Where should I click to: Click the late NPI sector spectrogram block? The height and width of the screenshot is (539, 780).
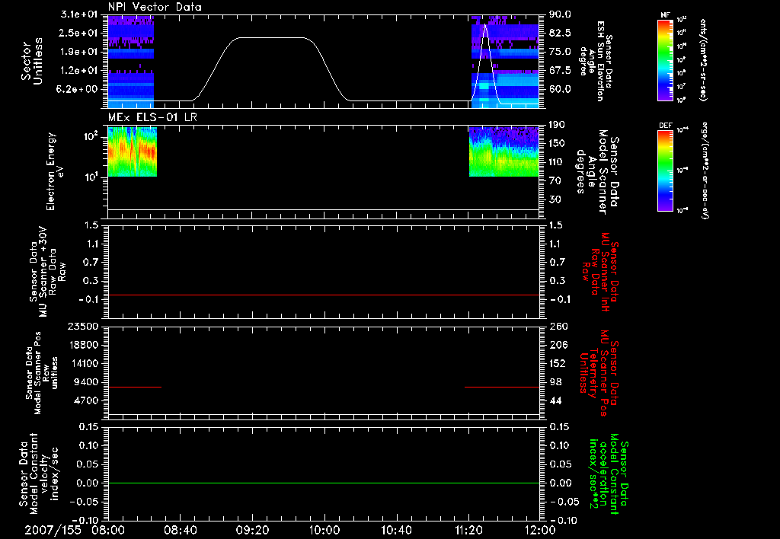point(505,62)
